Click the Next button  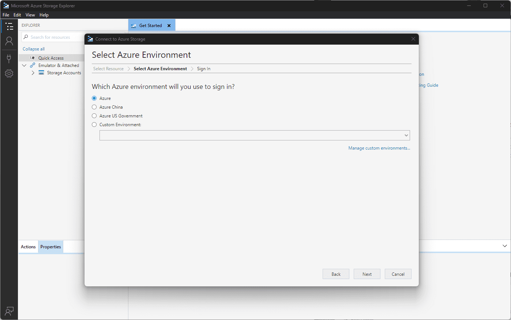point(367,274)
